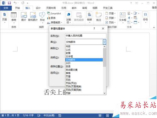This screenshot has width=157, height=118.
Task: Open the 链接 (Links) button
Action: pyautogui.click(x=89, y=18)
